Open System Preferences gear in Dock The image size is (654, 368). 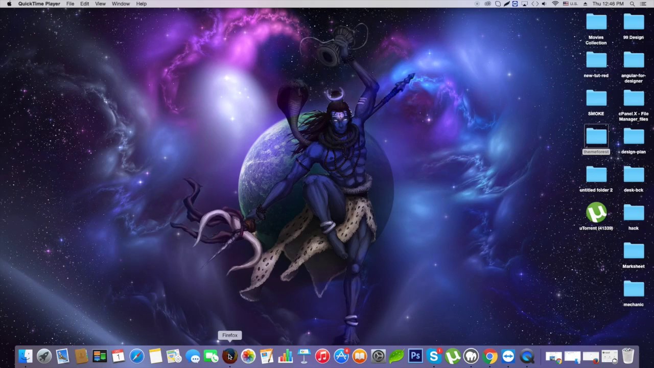click(x=378, y=356)
